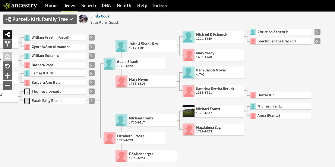Viewport: 335px width, 167px height.
Task: Click the home person icon
Action: 7,57
